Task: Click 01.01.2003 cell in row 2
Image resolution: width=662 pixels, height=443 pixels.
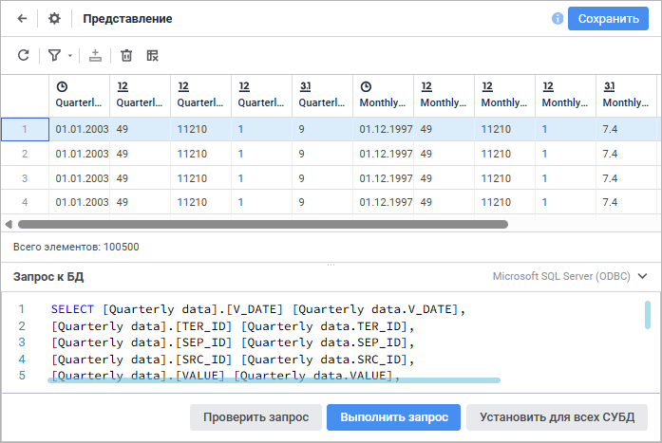Action: click(x=80, y=154)
